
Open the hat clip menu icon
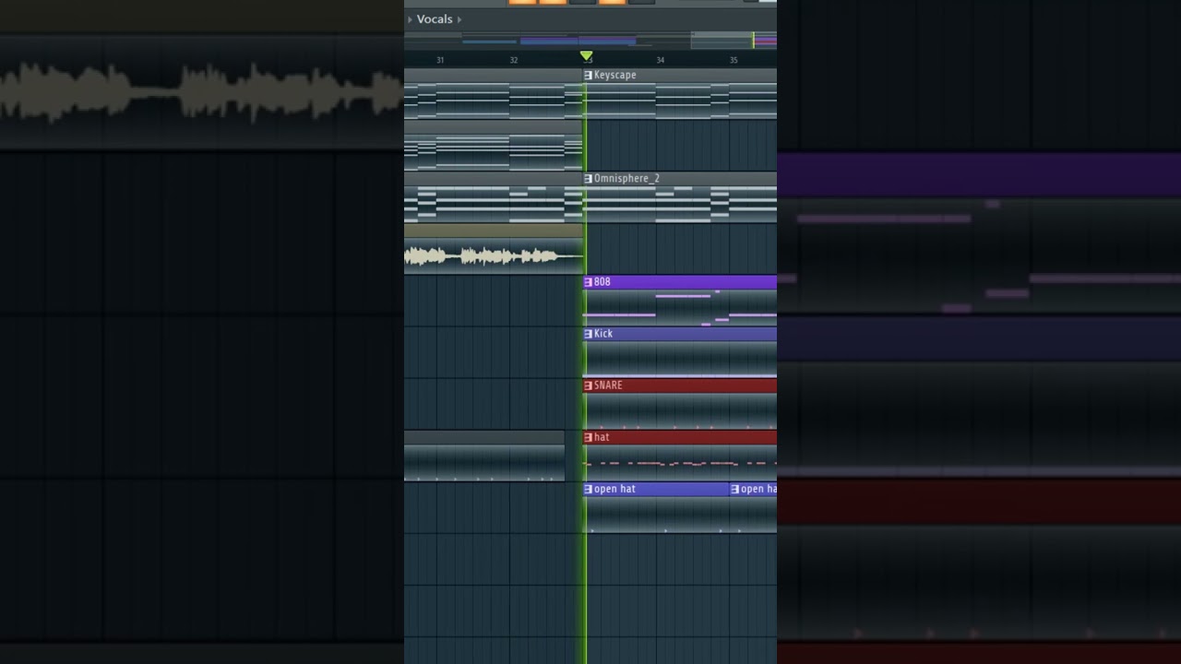[x=589, y=437]
